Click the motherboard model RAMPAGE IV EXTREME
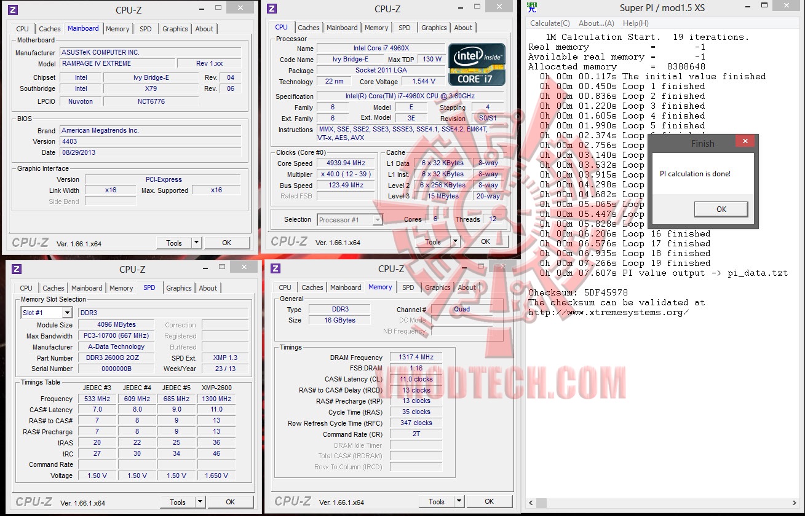This screenshot has height=516, width=805. tap(117, 63)
